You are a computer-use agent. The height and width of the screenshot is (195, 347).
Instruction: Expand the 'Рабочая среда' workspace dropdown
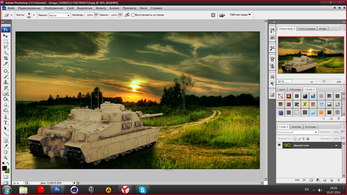(x=240, y=15)
